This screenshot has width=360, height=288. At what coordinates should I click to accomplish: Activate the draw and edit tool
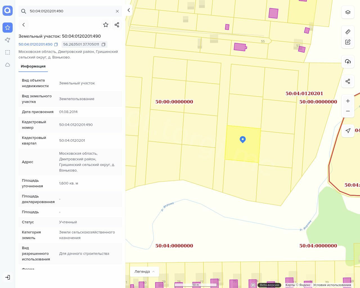point(348,42)
